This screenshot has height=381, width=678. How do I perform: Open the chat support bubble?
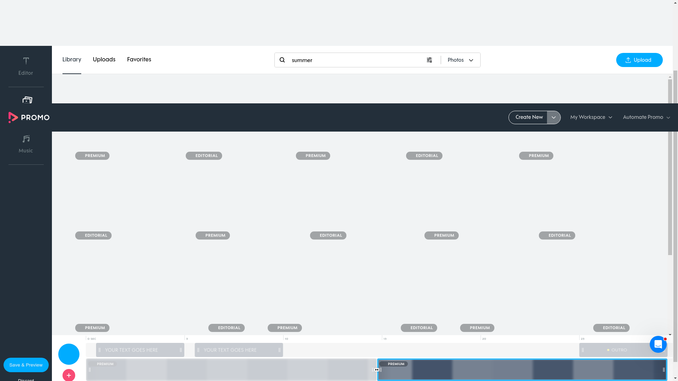coord(658,344)
